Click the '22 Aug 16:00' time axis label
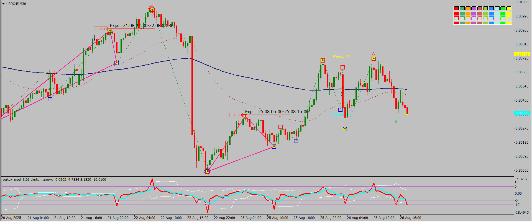The image size is (532, 222). (x=198, y=218)
